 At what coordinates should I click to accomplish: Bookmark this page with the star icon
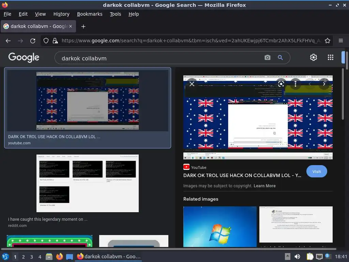click(x=328, y=41)
